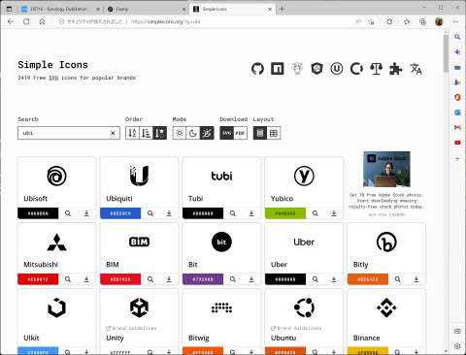Image resolution: width=466 pixels, height=355 pixels.
Task: Clear the search field with X
Action: [113, 133]
